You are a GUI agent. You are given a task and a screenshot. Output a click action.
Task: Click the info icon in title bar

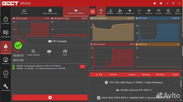(155, 3)
